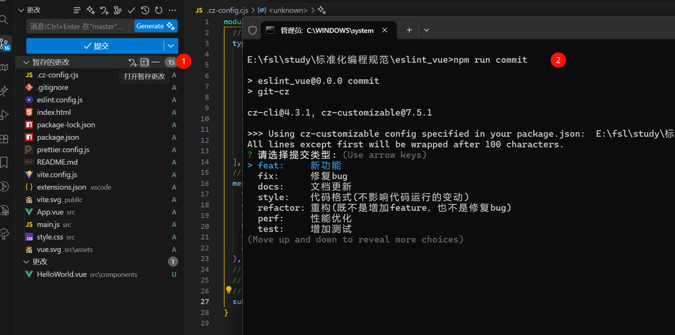Open the terminal new-tab dropdown chevron
Image resolution: width=675 pixels, height=335 pixels.
[x=427, y=30]
